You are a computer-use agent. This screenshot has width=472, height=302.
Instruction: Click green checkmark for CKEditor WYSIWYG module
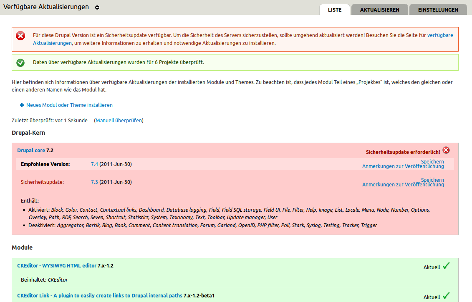tap(446, 265)
